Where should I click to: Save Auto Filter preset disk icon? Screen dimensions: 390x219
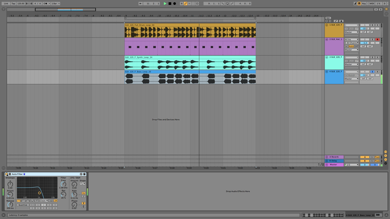pyautogui.click(x=84, y=174)
